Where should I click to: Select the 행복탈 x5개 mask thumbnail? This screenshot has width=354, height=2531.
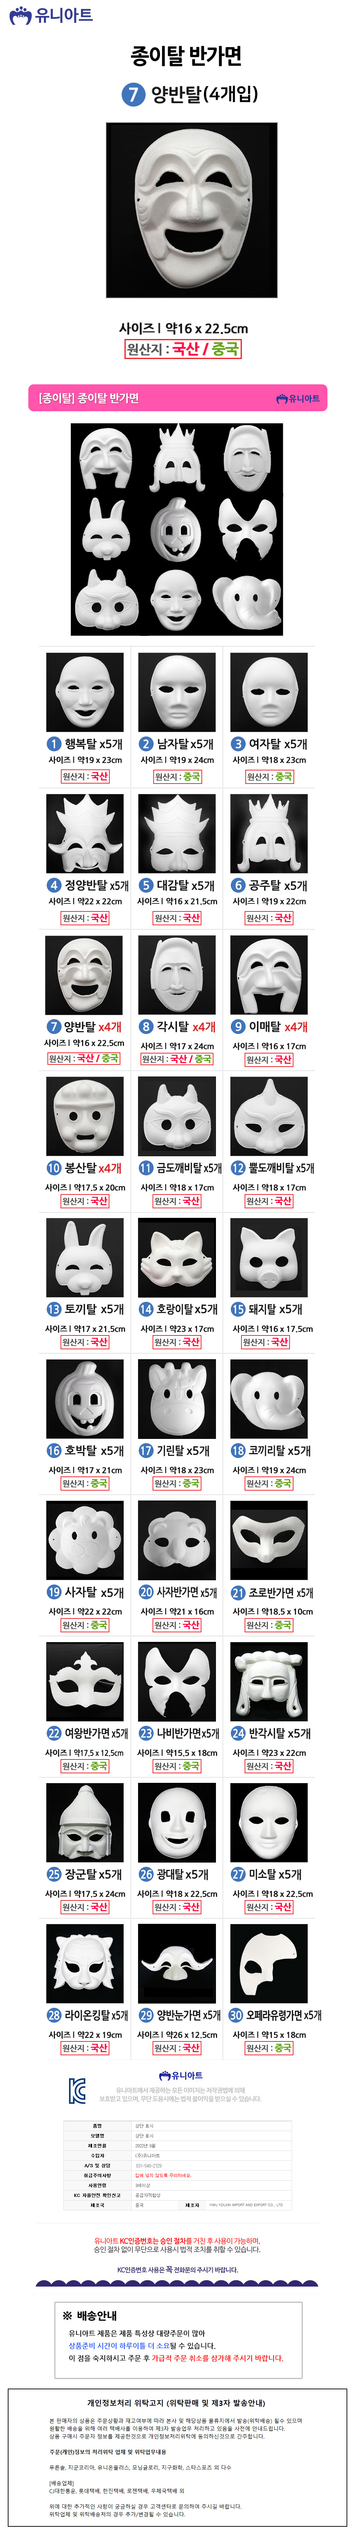pos(85,692)
